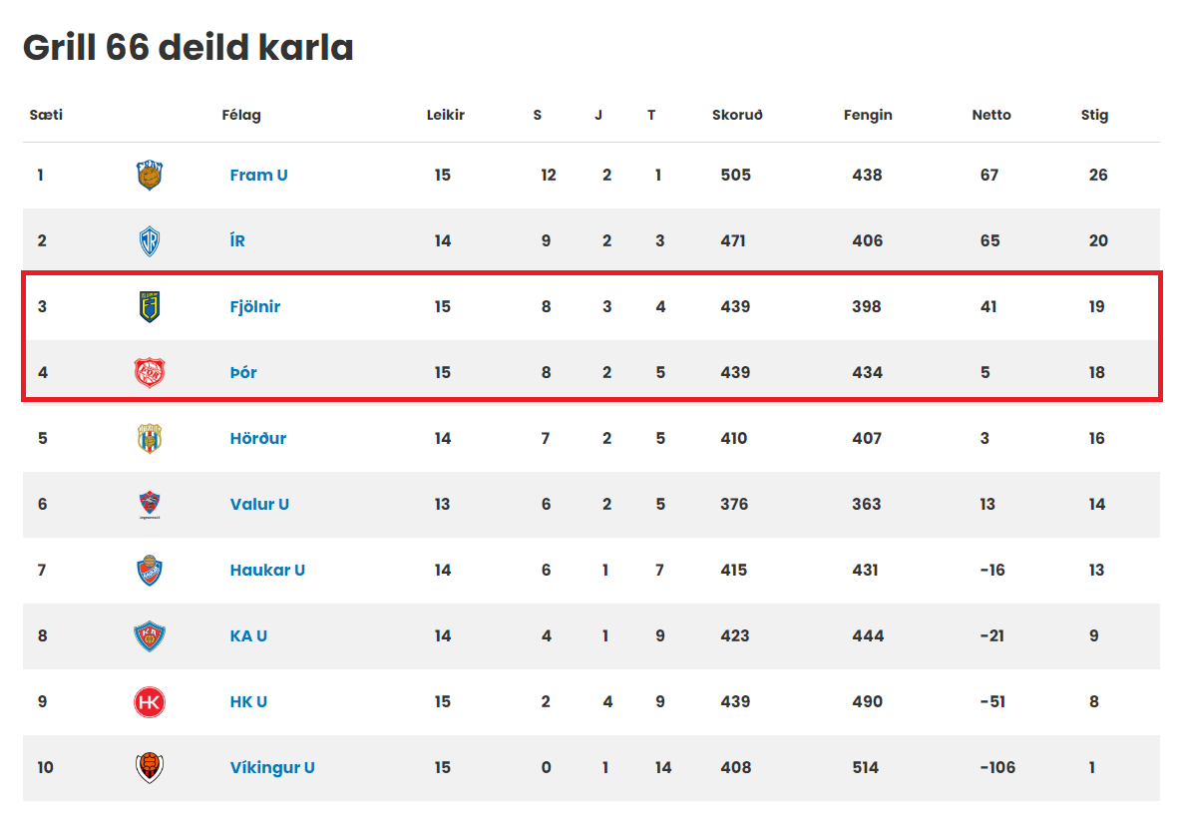Click the red HK U logo

[150, 702]
